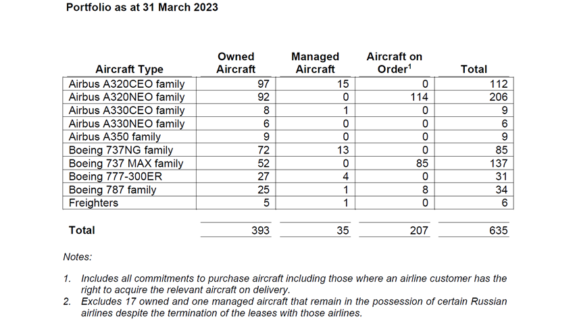Click the 'Aircraft on Order' column header

pyautogui.click(x=395, y=63)
